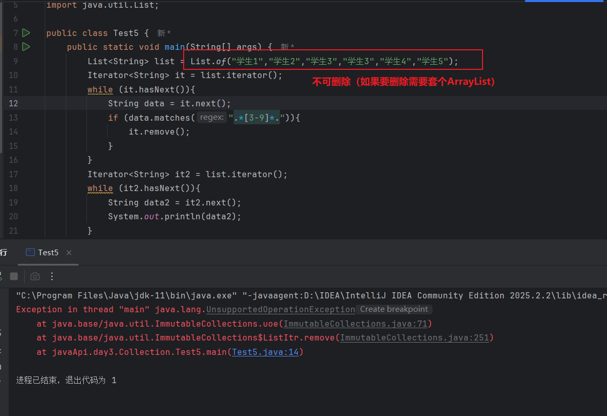Open ImmutableCollections.java:251 stack trace link
This screenshot has width=607, height=416.
click(415, 337)
